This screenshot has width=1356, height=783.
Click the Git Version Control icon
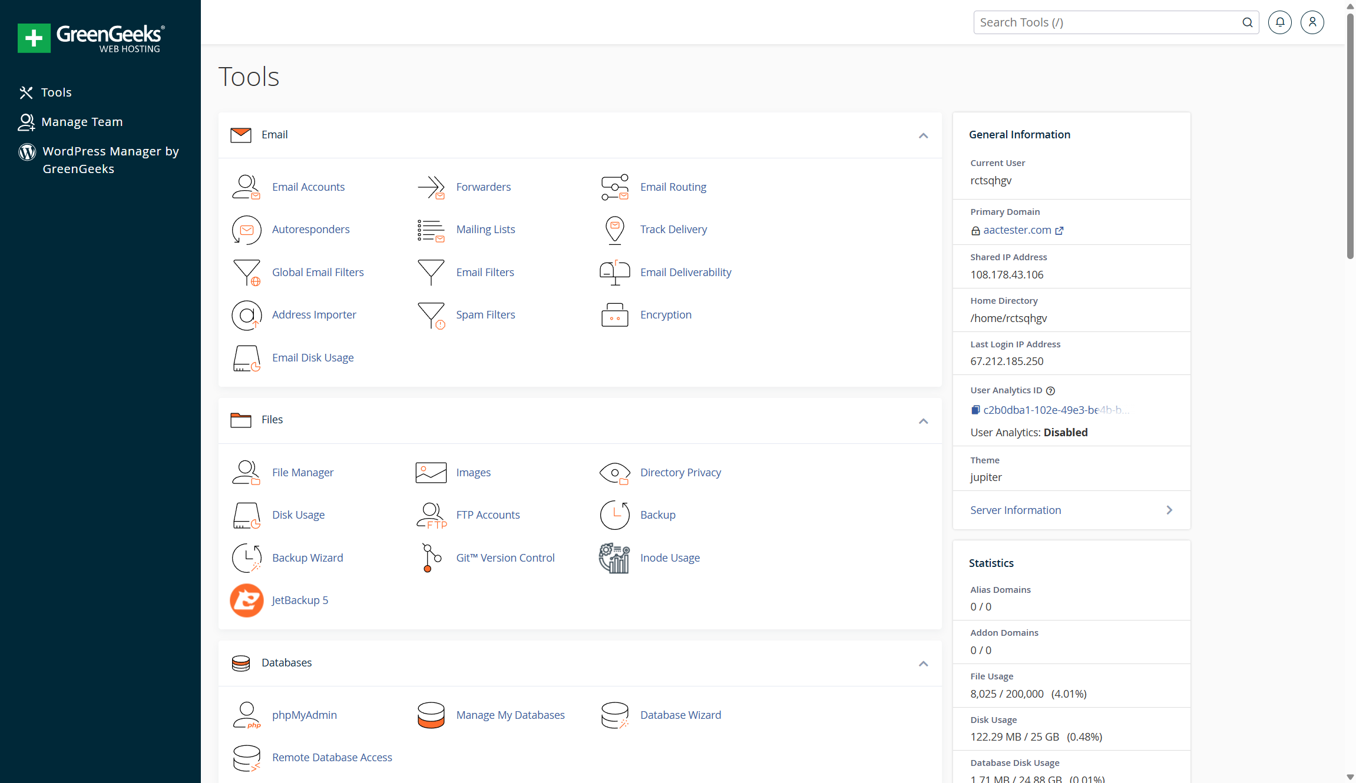[431, 558]
